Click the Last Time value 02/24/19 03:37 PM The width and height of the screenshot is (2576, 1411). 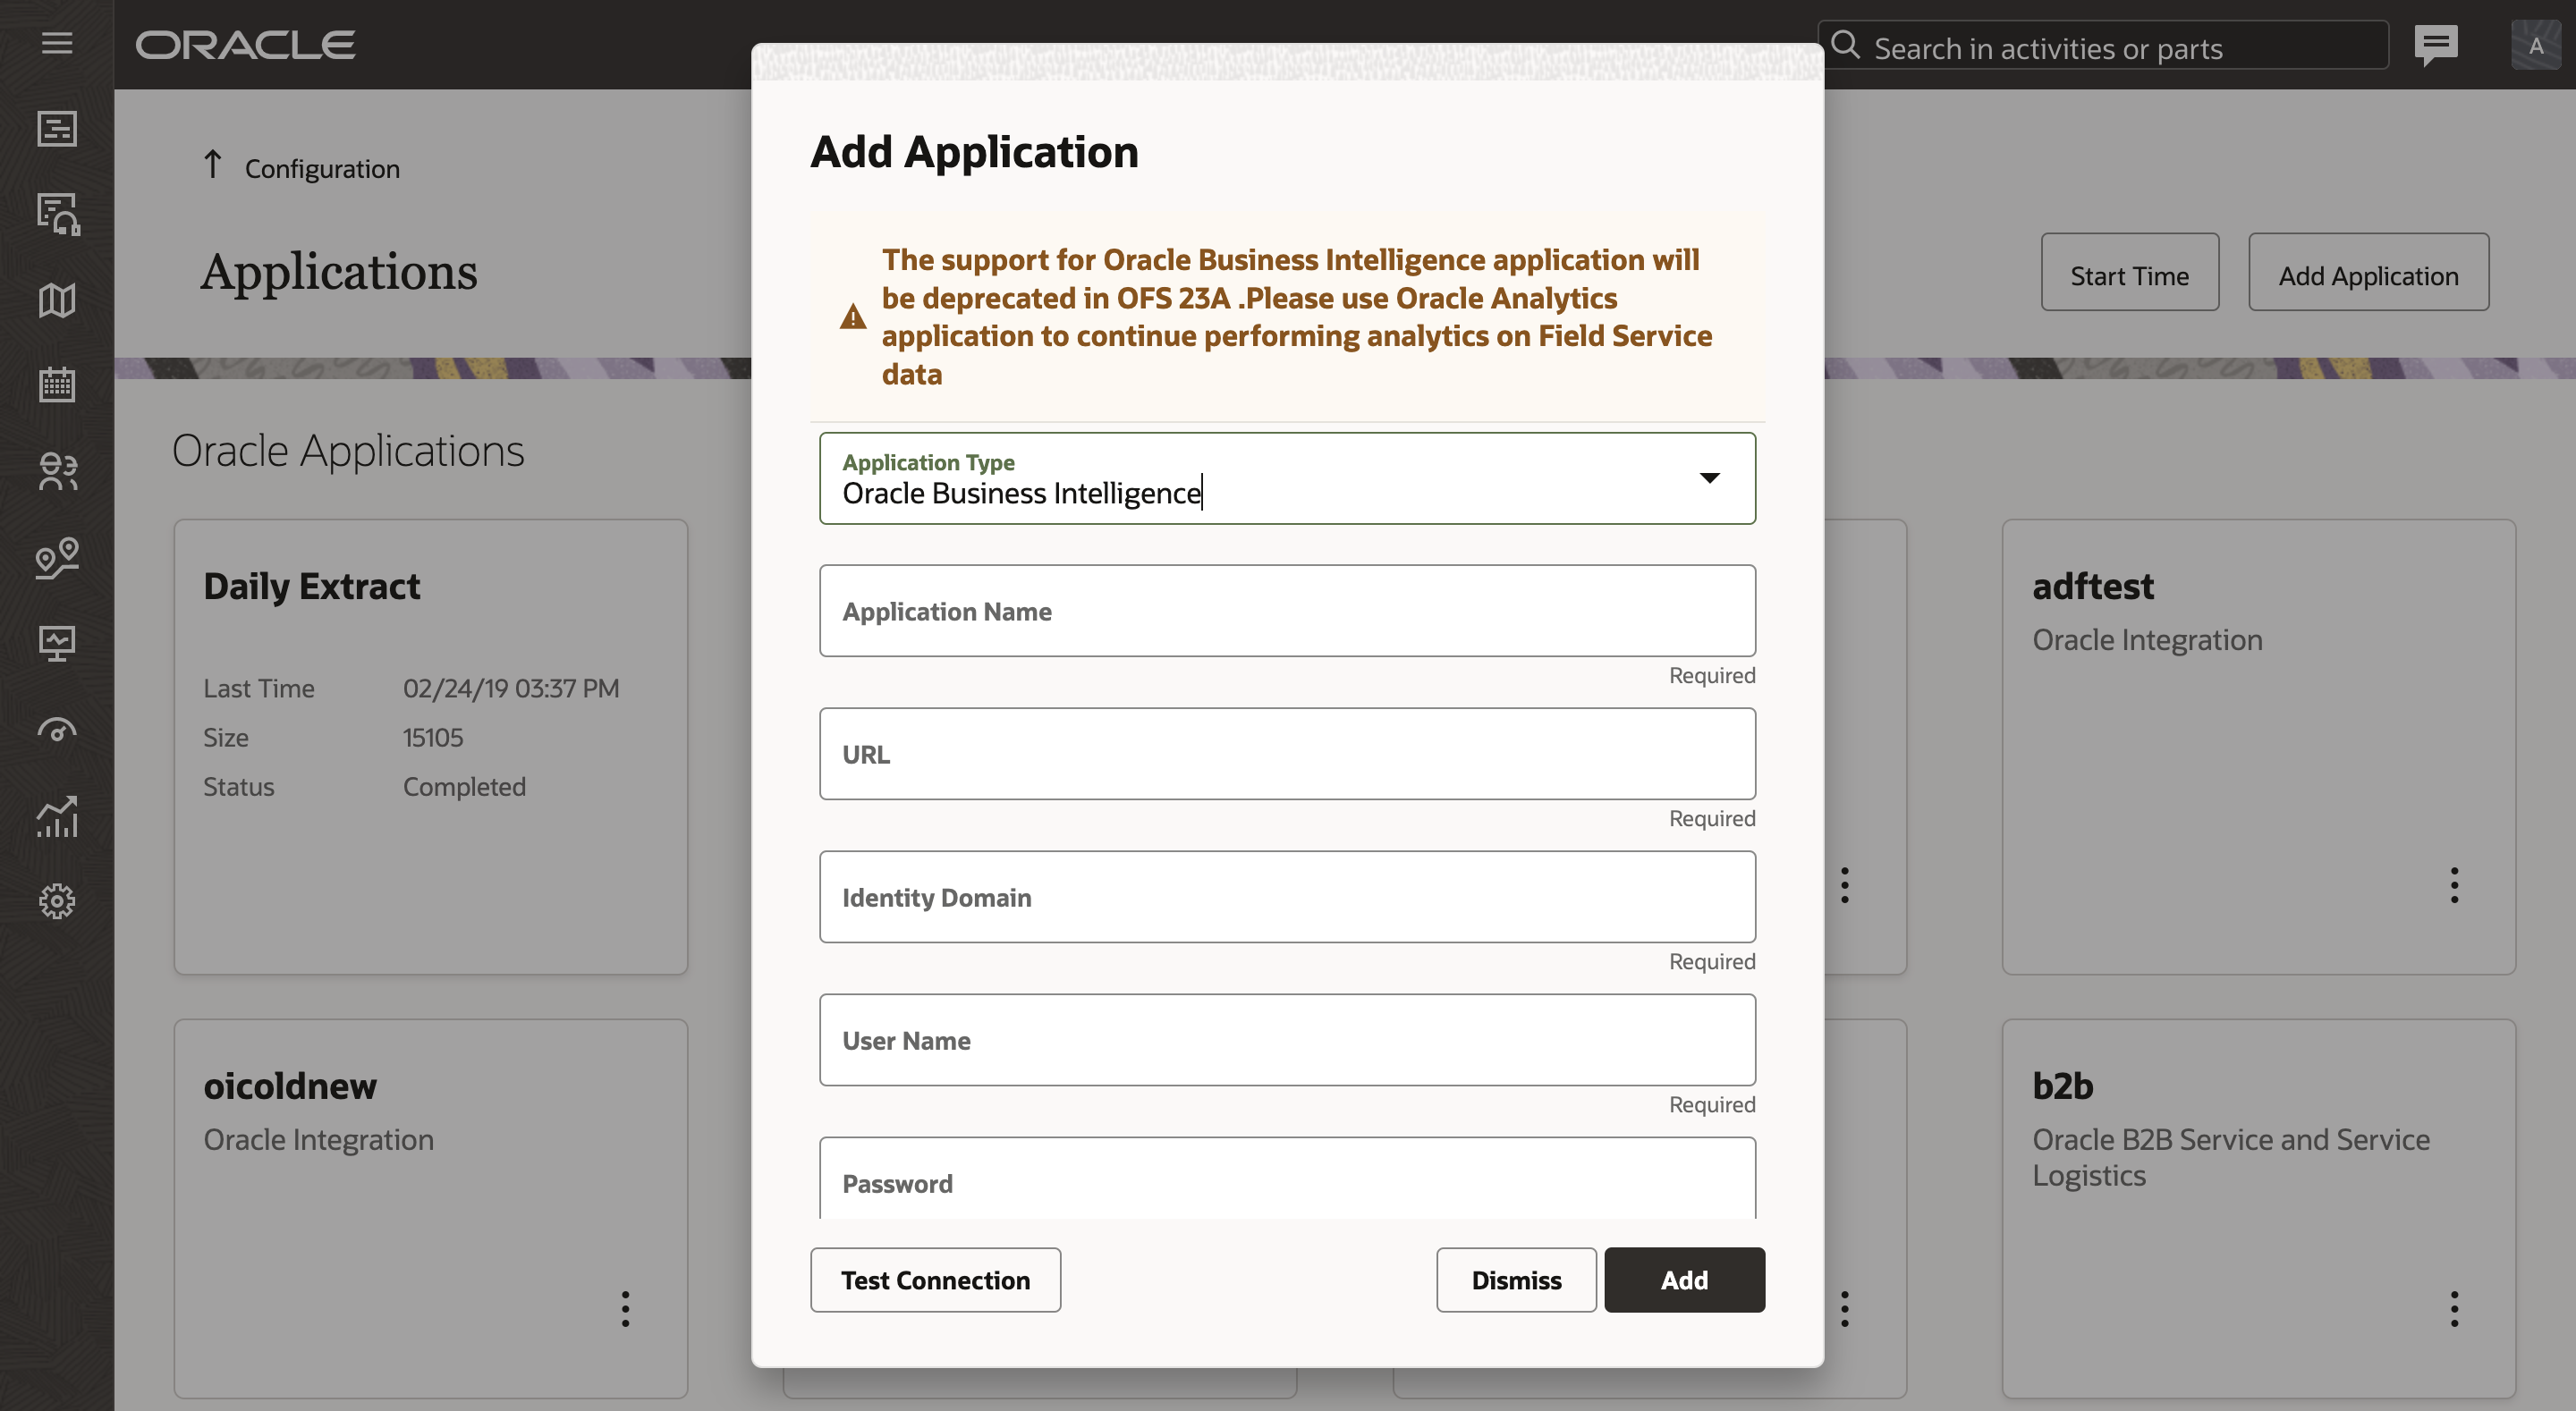click(511, 688)
